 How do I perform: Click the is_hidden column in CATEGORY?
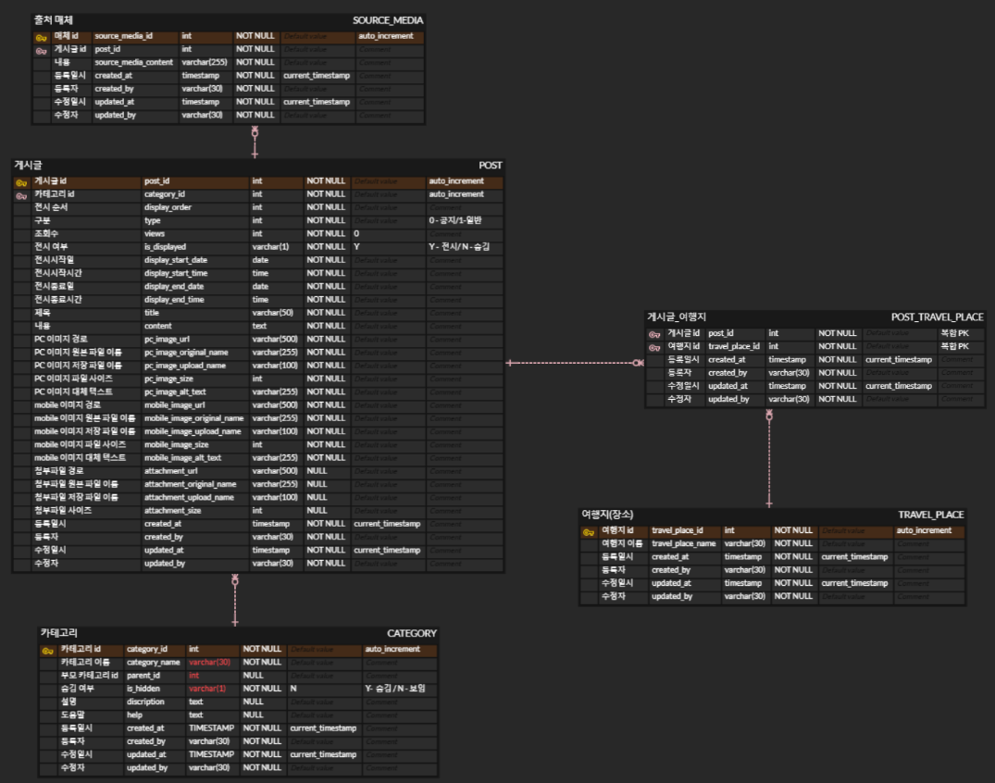coord(143,690)
